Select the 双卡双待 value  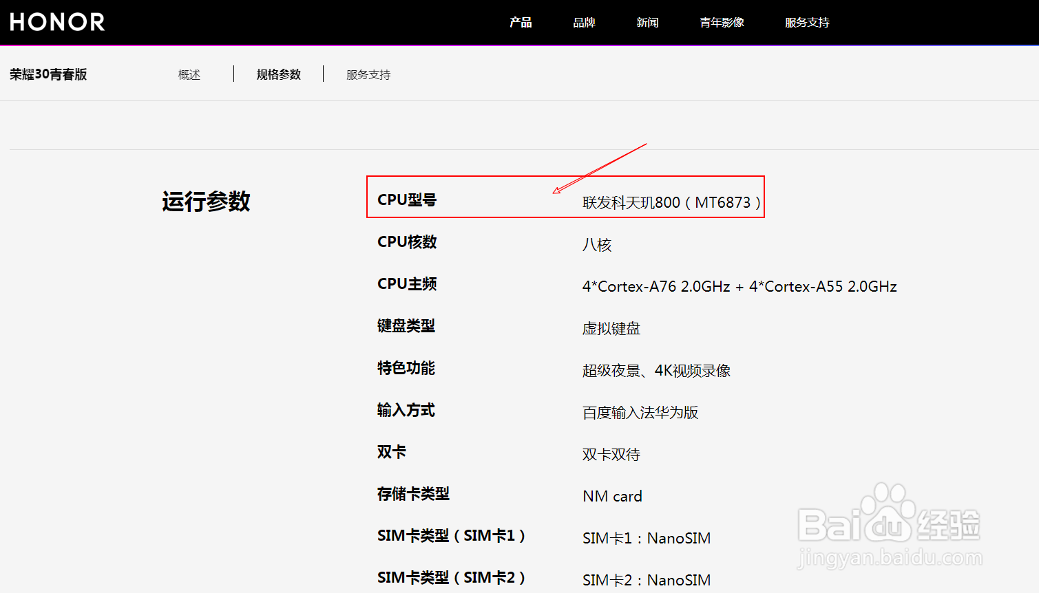tap(611, 455)
